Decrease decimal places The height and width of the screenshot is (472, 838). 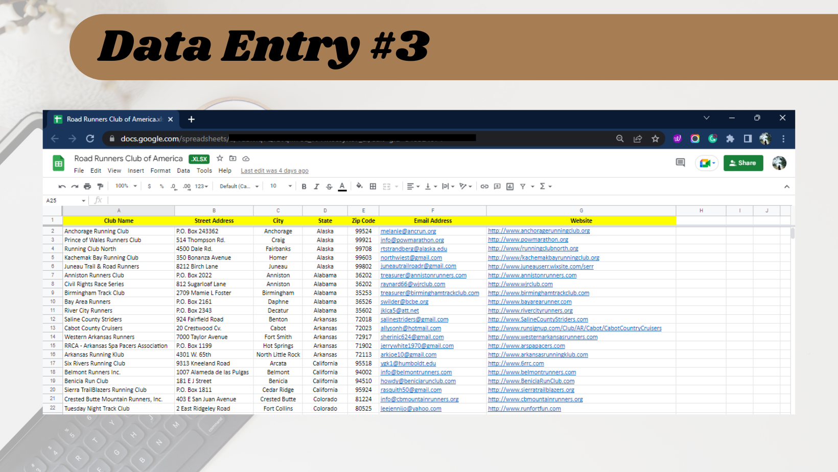click(174, 186)
